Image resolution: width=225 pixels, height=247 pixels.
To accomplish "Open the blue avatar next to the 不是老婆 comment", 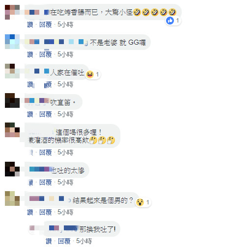I will [12, 42].
